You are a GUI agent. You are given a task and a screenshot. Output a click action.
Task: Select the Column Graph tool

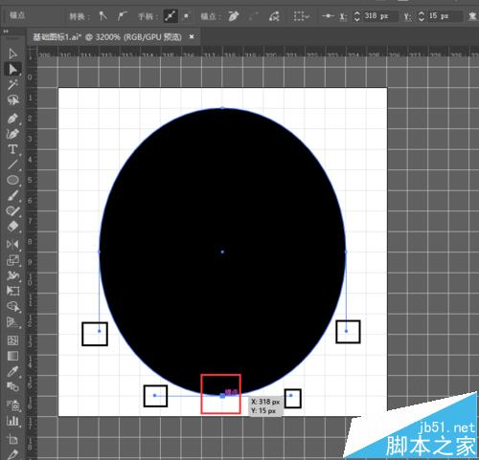(x=12, y=421)
